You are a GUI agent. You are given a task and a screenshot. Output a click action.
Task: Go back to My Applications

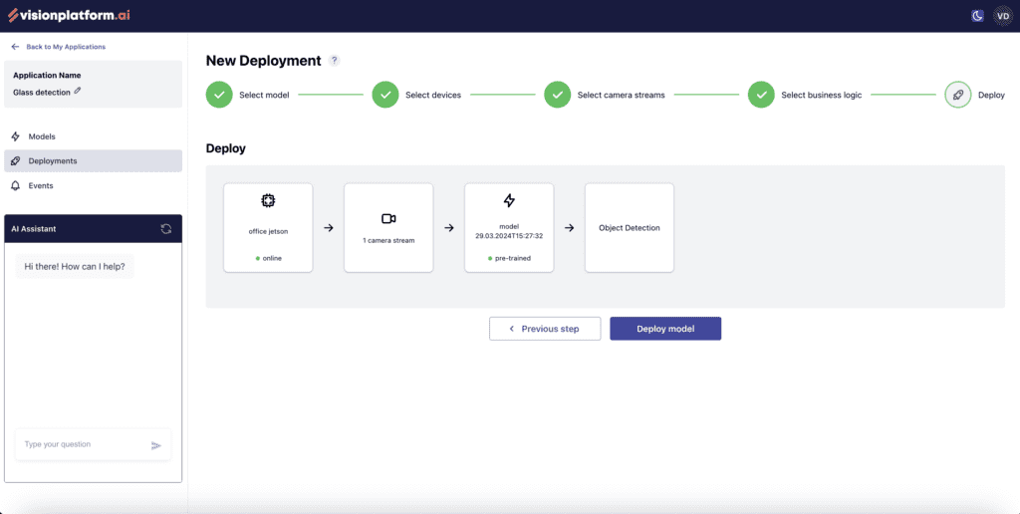(x=66, y=47)
